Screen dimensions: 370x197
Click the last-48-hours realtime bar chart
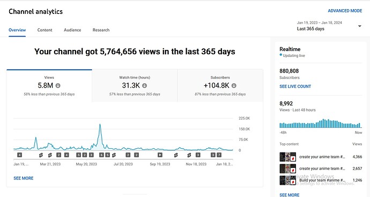pyautogui.click(x=321, y=123)
